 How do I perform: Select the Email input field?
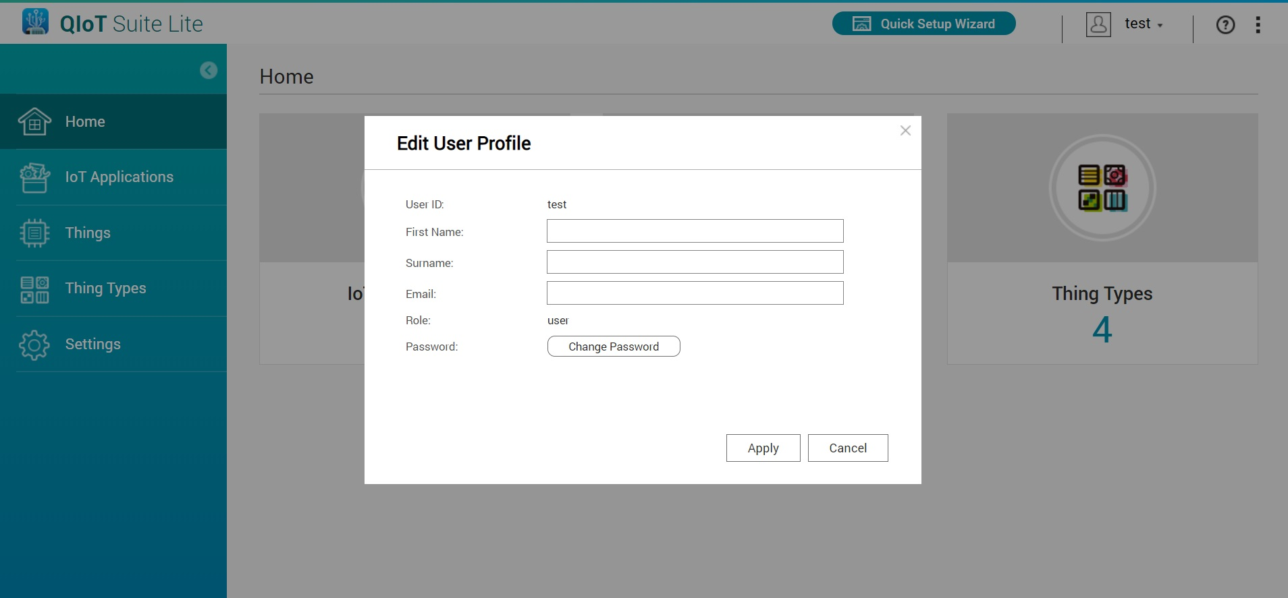coord(695,293)
